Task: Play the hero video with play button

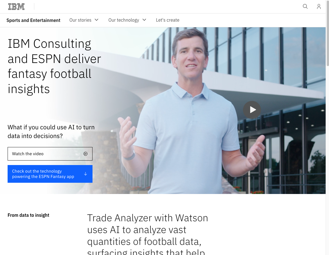Action: pos(252,110)
